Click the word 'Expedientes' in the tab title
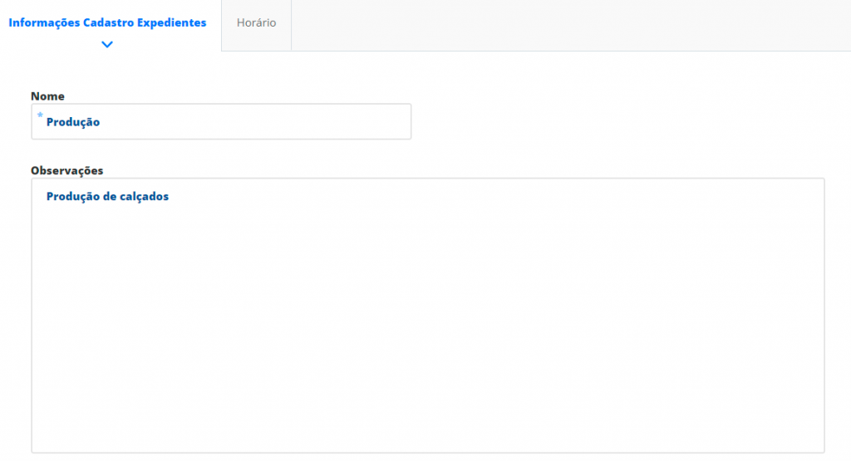Viewport: 851px width, 461px height. [171, 22]
